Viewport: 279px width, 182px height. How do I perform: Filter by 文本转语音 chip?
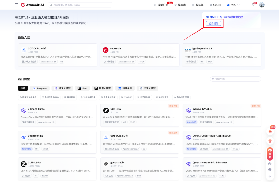(x=162, y=97)
